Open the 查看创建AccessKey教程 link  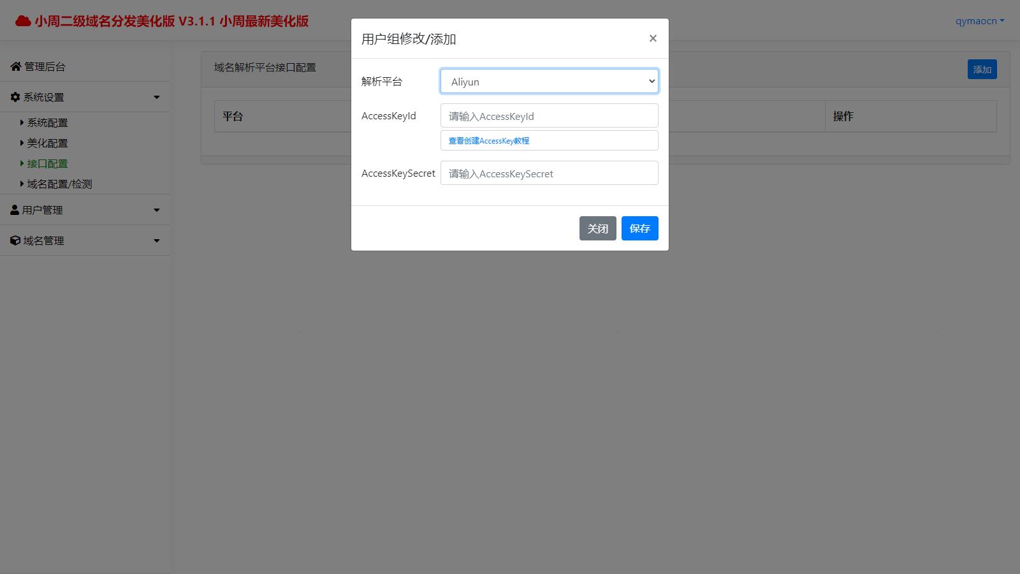coord(489,140)
